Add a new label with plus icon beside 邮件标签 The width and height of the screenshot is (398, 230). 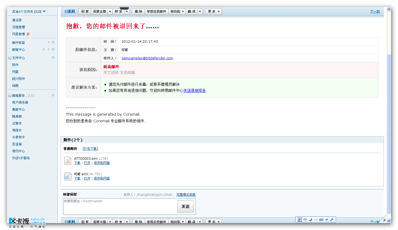tap(49, 42)
